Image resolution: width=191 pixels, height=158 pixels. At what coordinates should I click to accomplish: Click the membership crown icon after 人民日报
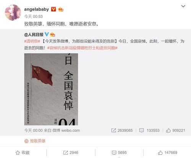point(52,34)
